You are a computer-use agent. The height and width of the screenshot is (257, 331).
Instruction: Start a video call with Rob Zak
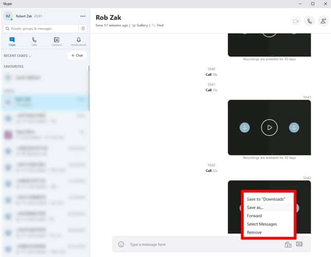click(x=296, y=21)
